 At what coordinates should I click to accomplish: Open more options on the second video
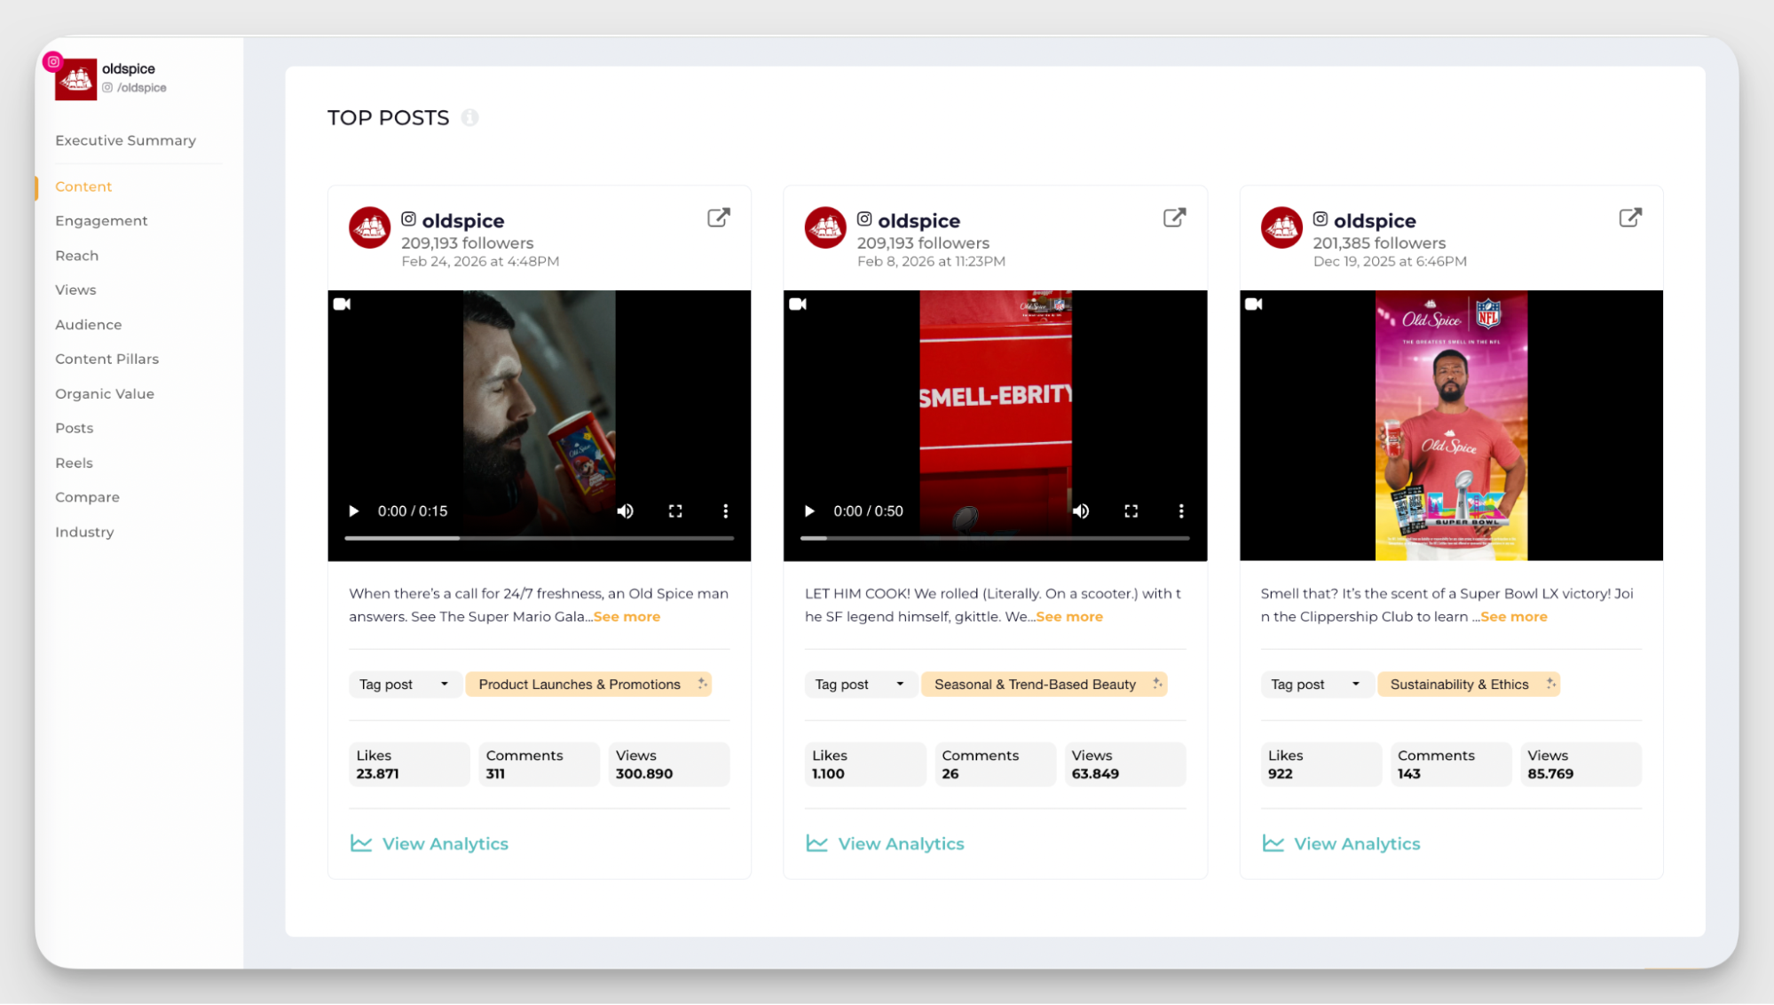tap(1180, 511)
